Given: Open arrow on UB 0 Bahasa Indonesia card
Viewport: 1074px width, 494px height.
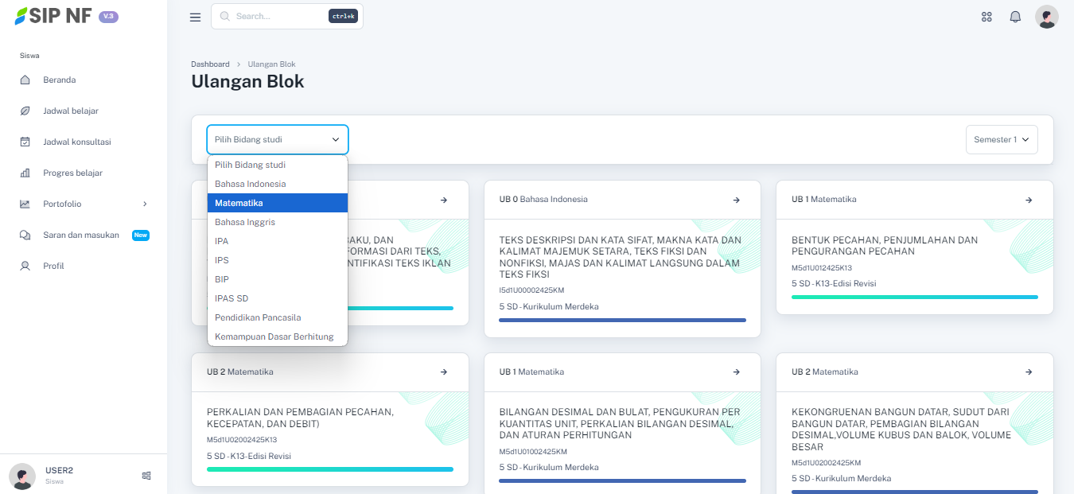Looking at the screenshot, I should 736,200.
